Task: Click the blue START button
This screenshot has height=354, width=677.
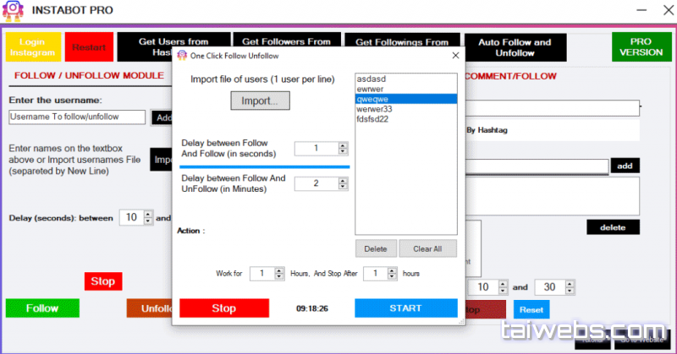Action: (406, 308)
